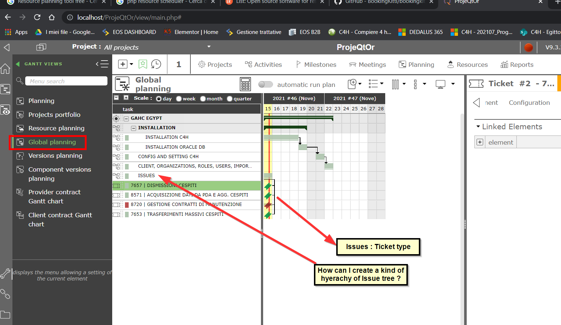561x325 pixels.
Task: Switch to the Configuration tab
Action: tap(529, 103)
